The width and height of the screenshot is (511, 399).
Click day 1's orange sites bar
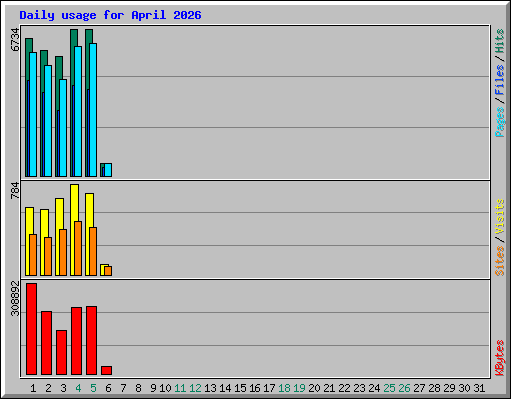tap(33, 255)
